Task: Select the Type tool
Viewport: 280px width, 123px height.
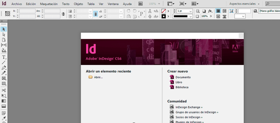Action: 4,57
